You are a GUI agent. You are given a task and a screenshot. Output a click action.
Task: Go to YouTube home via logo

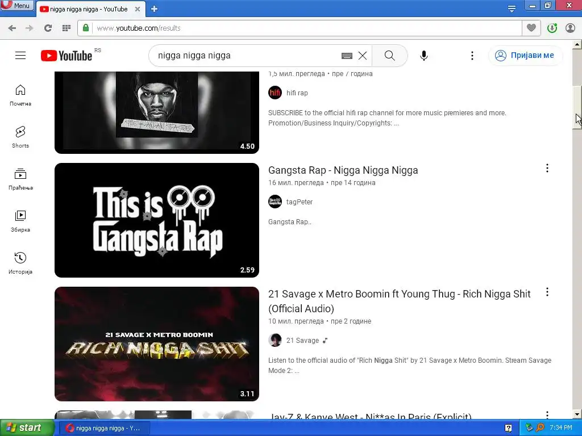click(x=66, y=56)
